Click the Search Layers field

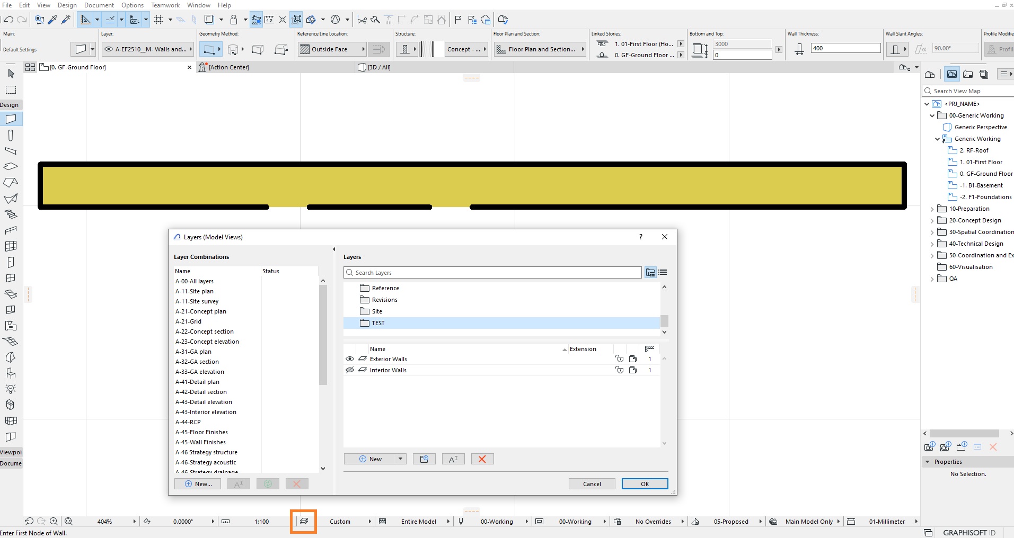pos(493,273)
